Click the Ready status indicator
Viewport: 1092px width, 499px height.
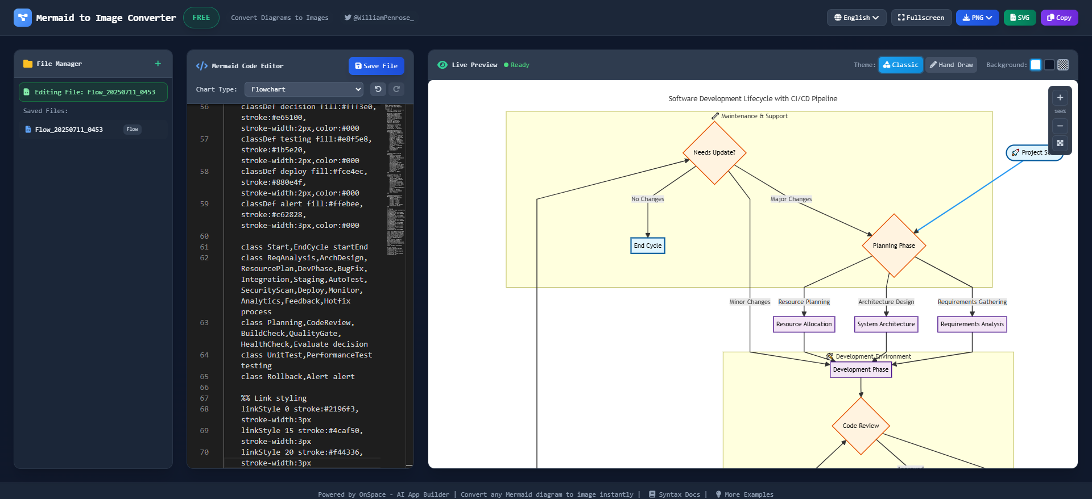point(516,65)
